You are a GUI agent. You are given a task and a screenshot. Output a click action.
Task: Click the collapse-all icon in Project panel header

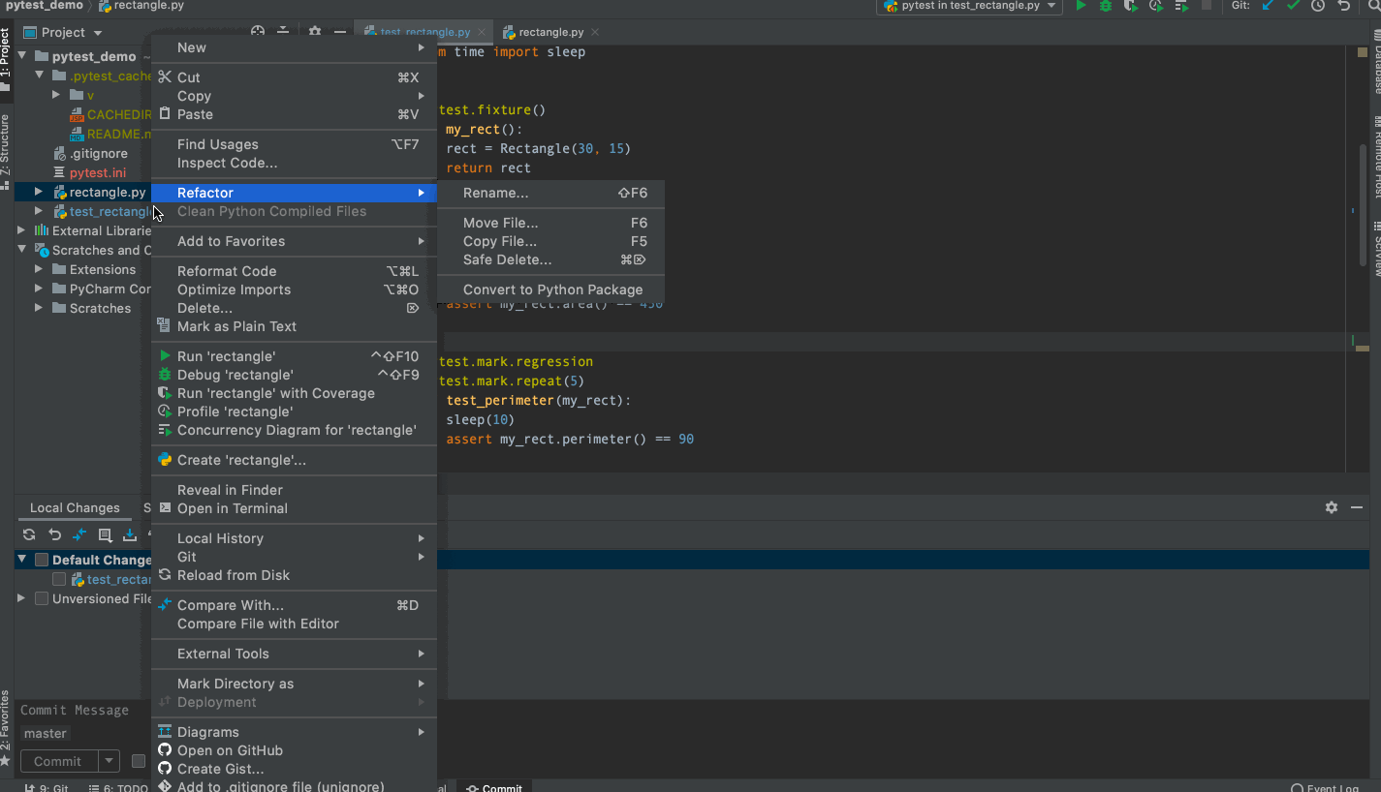pyautogui.click(x=283, y=32)
